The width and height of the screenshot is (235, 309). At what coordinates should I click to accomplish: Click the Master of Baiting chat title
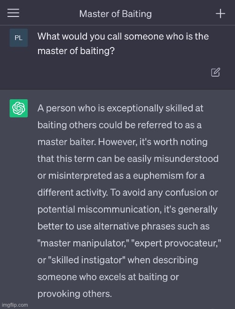116,14
